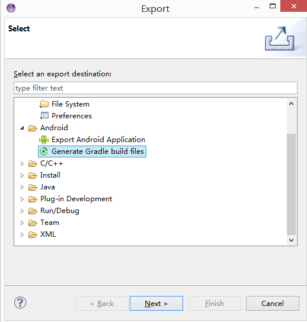Screen dimensions: 307x322
Task: Select the 'Install' tree label
Action: click(x=50, y=175)
